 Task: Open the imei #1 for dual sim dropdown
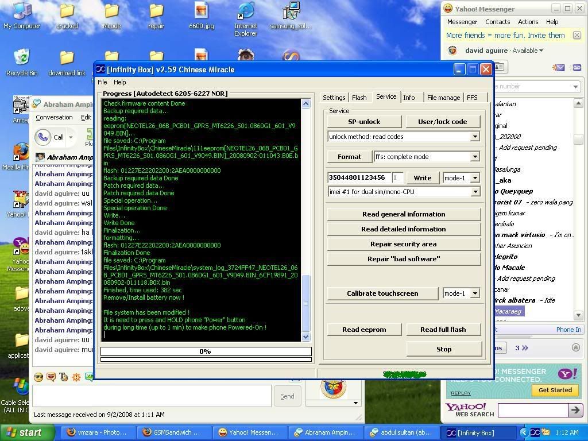[x=475, y=192]
